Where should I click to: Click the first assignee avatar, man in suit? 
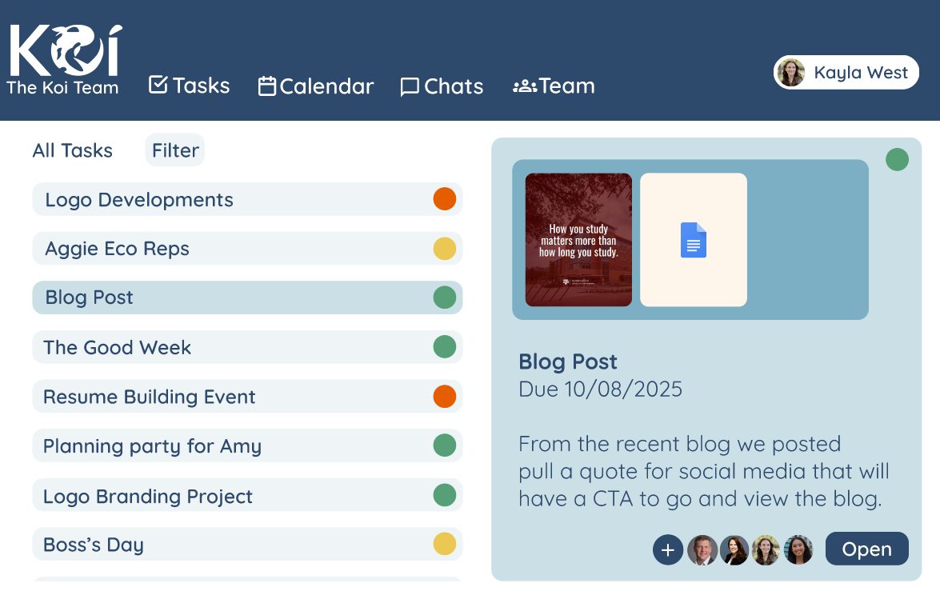point(702,550)
